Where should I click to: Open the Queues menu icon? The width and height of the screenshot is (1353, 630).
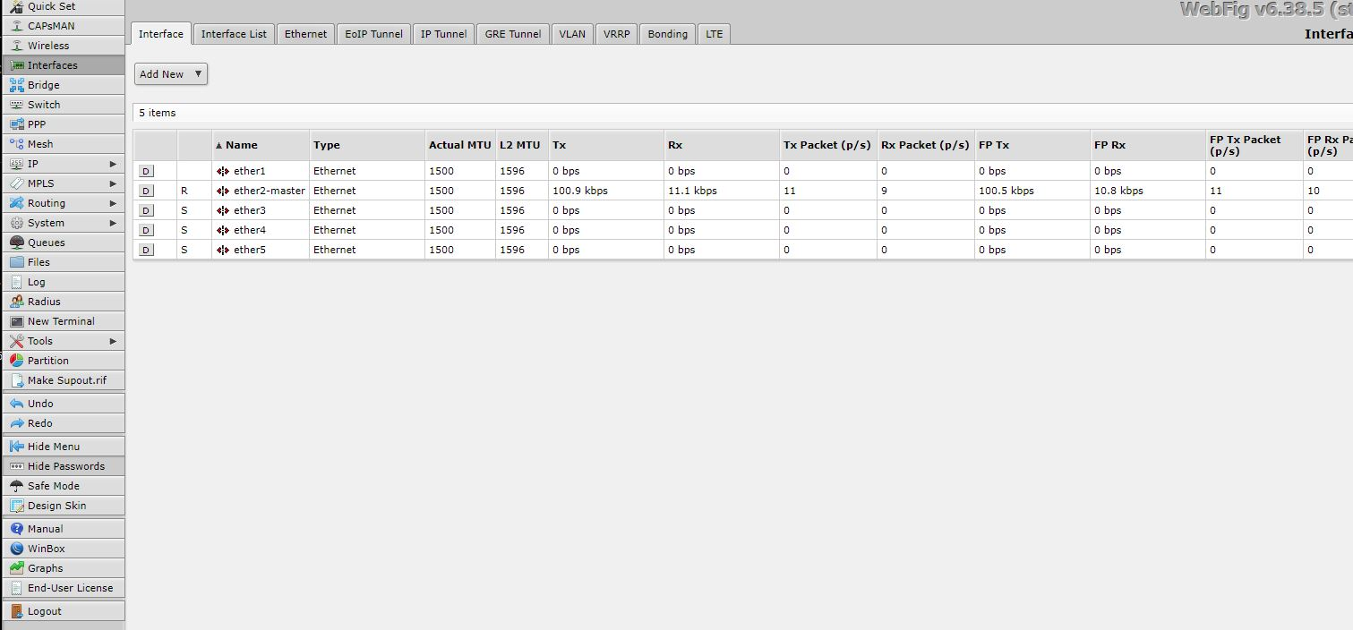pos(17,243)
